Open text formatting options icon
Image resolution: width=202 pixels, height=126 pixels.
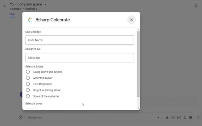click(167, 117)
